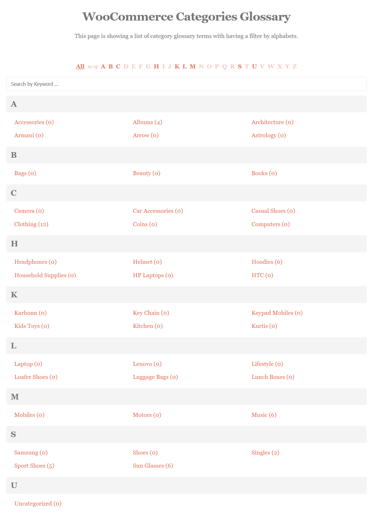The height and width of the screenshot is (513, 373).
Task: Open the Sport Shoes (5) category
Action: click(34, 466)
